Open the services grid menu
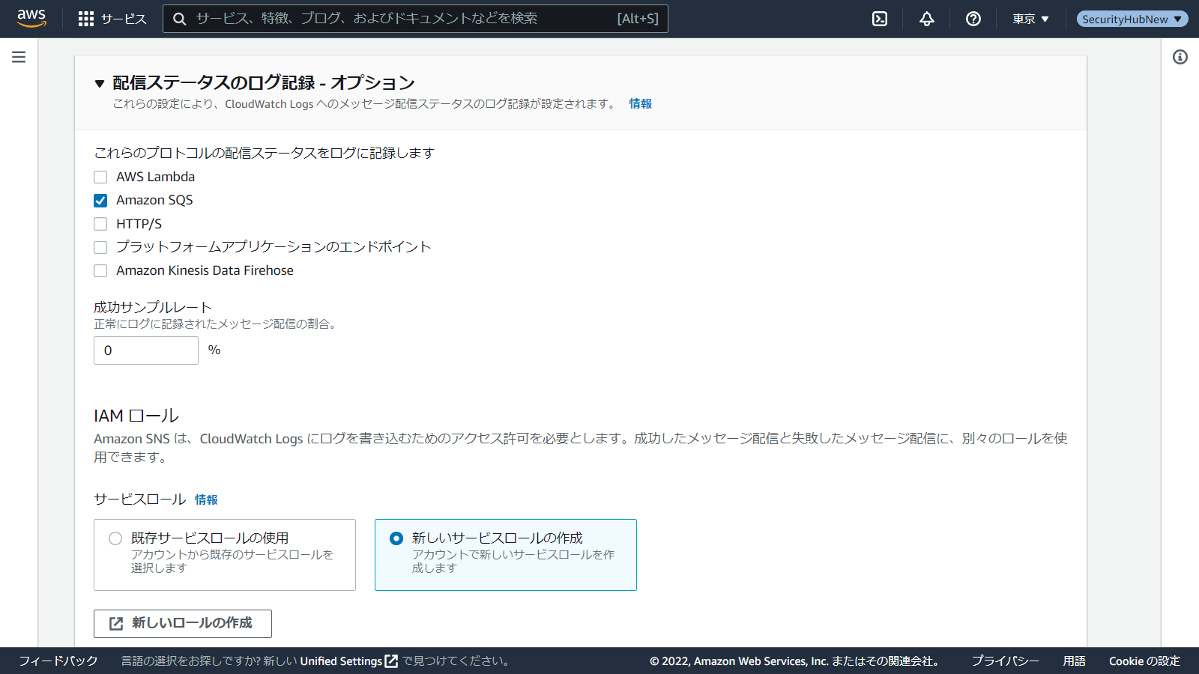 click(86, 19)
